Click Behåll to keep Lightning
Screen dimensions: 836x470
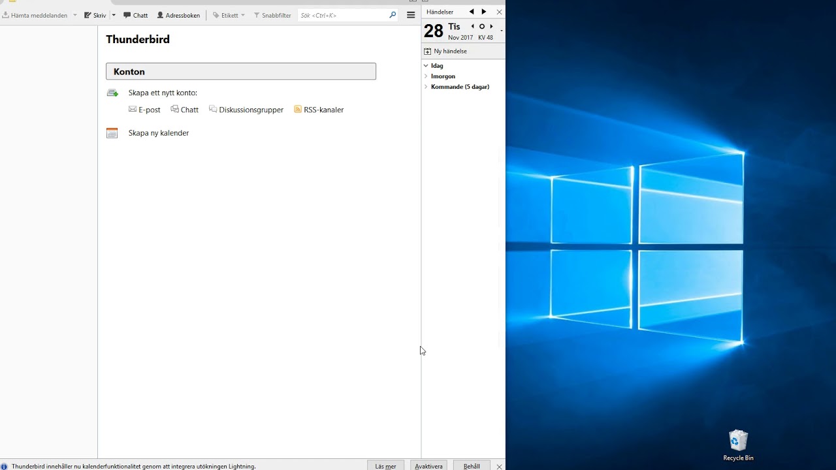pyautogui.click(x=472, y=466)
